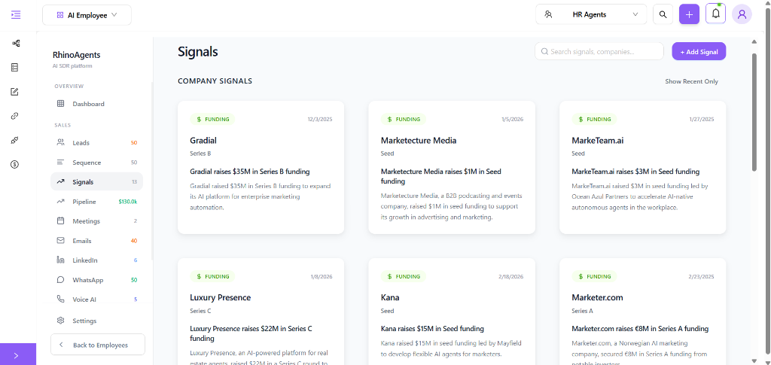Open the notifications bell
771x365 pixels.
click(715, 14)
